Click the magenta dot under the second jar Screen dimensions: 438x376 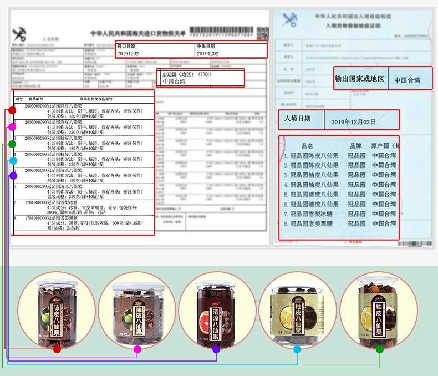pos(137,349)
